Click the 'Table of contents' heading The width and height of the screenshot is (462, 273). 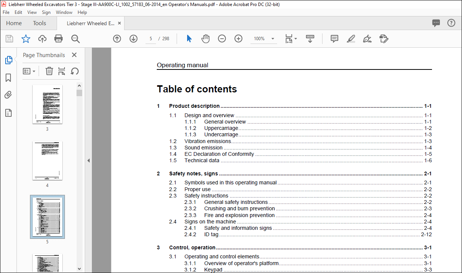(x=197, y=89)
